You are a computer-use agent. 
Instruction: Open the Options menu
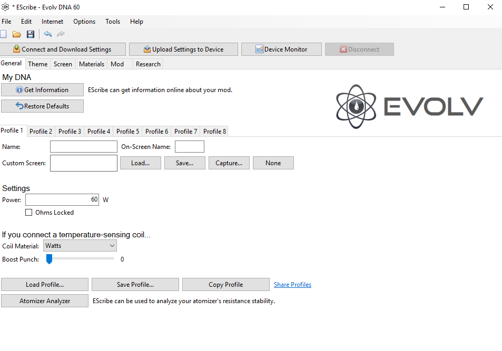coord(84,22)
